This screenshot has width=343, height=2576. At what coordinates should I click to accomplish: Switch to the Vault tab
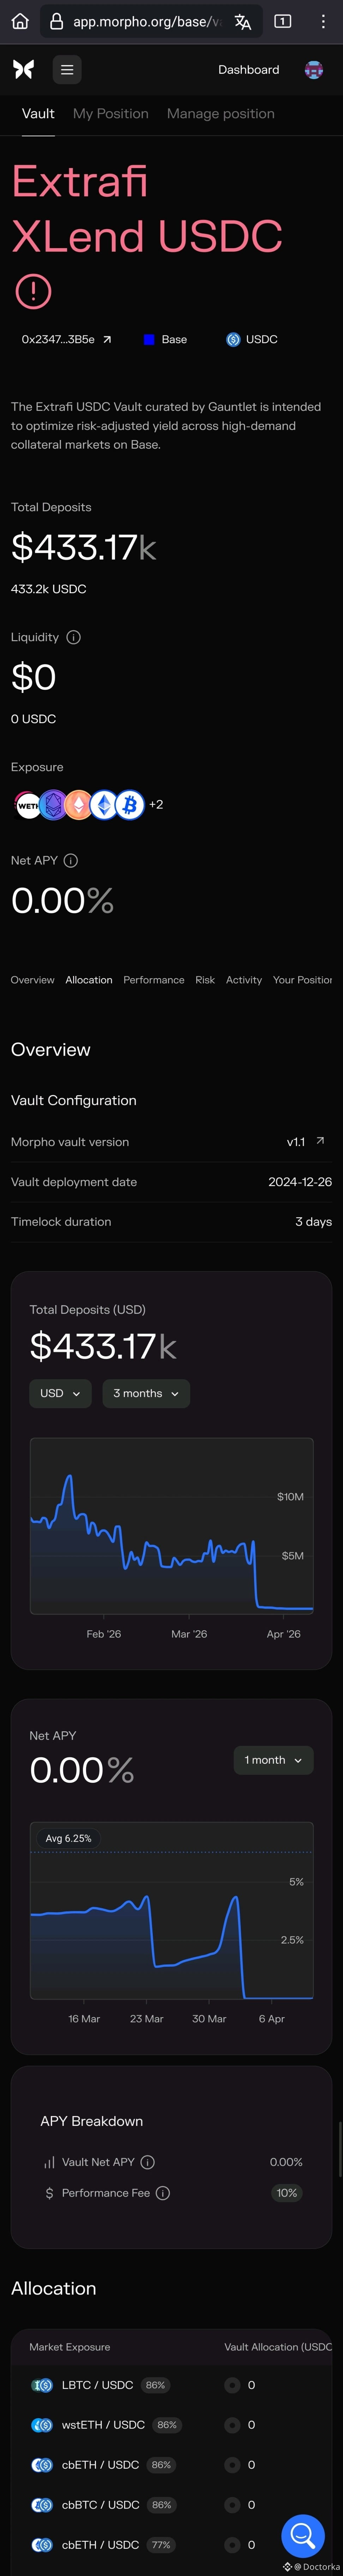pos(38,114)
